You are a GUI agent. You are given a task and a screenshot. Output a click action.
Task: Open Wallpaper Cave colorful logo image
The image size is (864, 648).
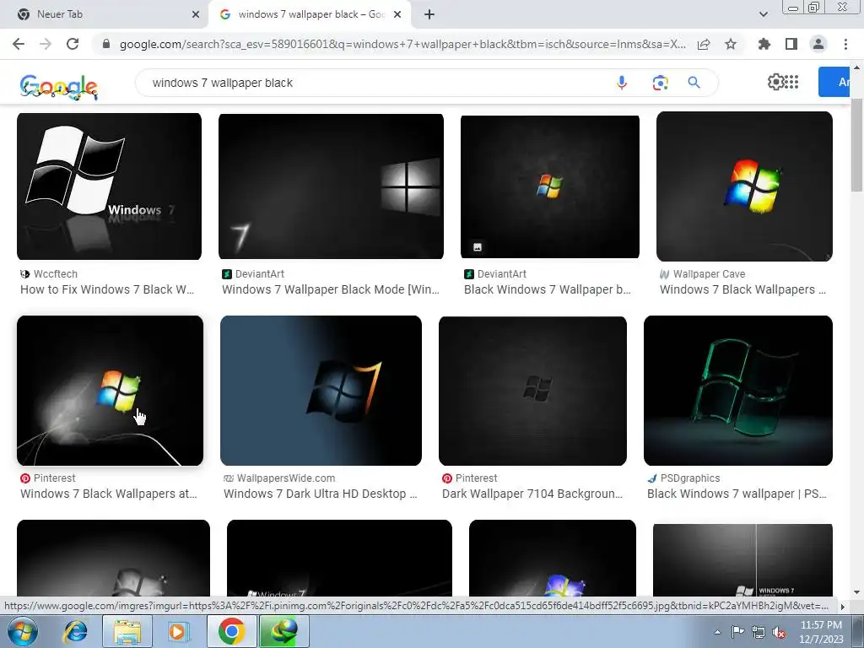pos(744,186)
